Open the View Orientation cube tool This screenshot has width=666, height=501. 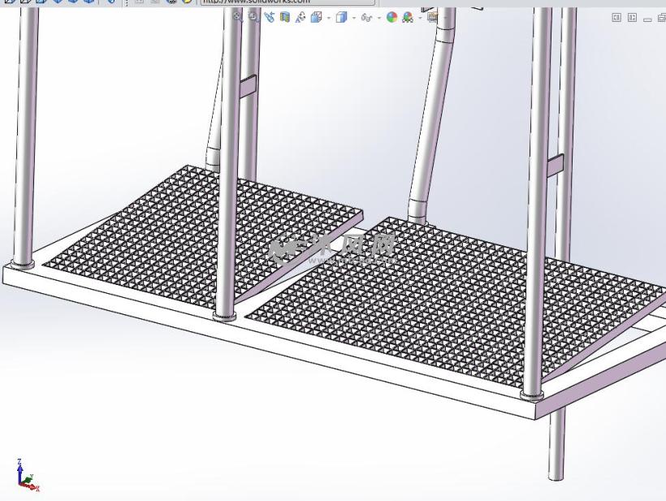pos(316,16)
